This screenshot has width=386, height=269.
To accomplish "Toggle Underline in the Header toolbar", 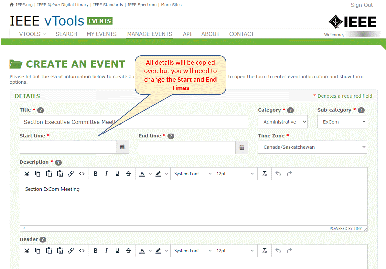I will [117, 251].
